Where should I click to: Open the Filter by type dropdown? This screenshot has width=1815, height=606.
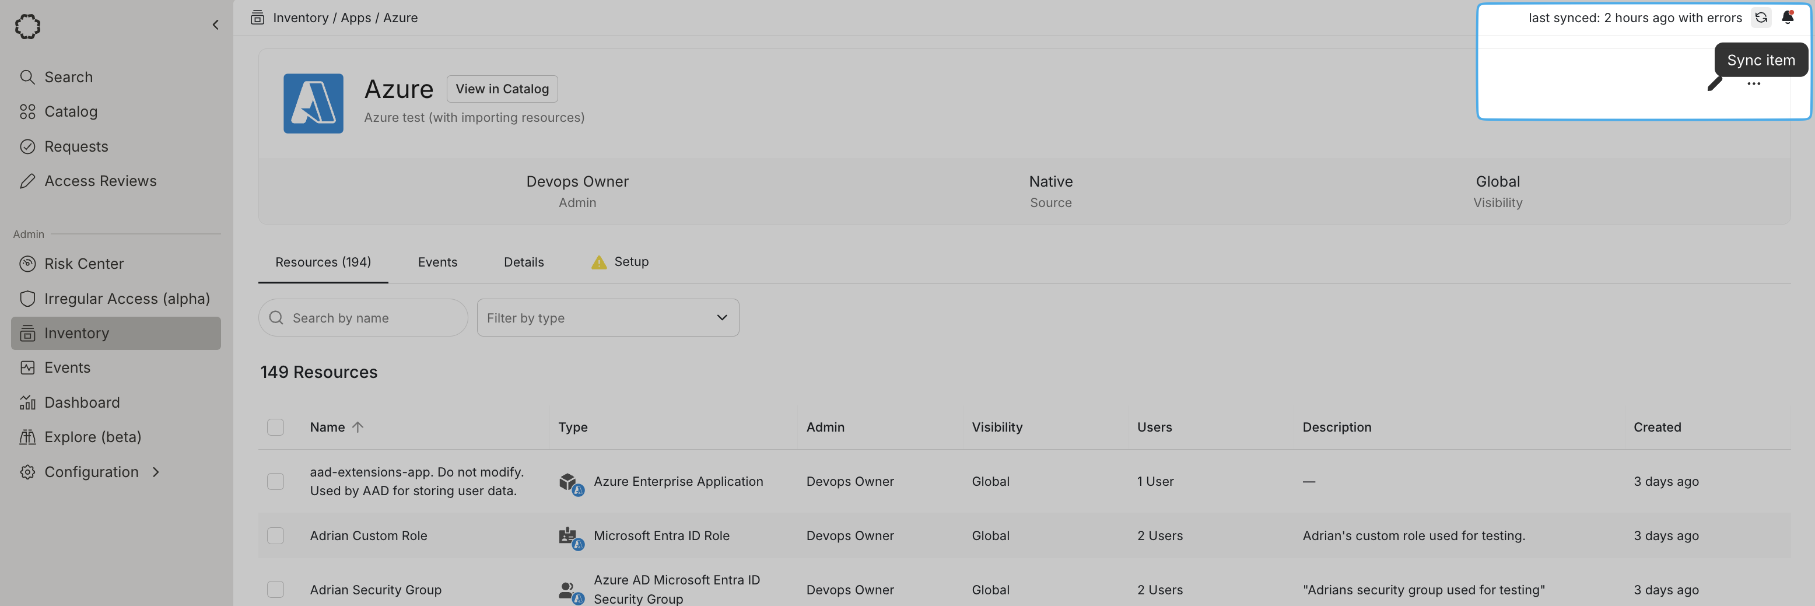tap(607, 318)
